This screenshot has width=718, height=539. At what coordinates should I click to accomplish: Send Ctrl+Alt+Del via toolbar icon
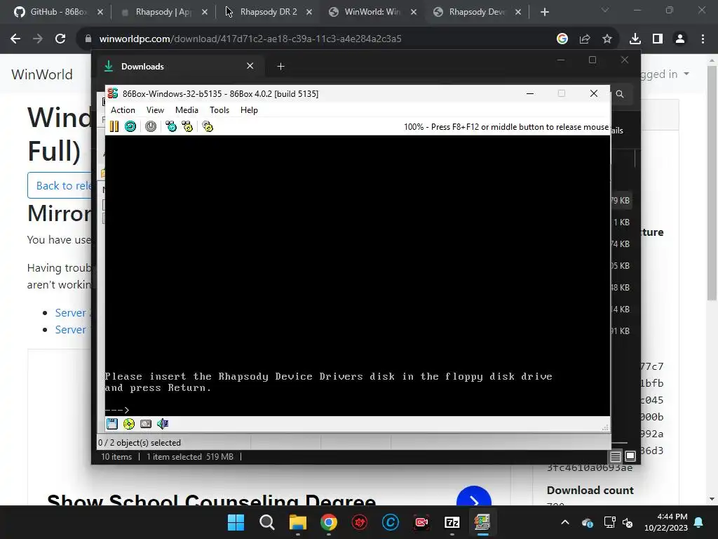point(171,126)
